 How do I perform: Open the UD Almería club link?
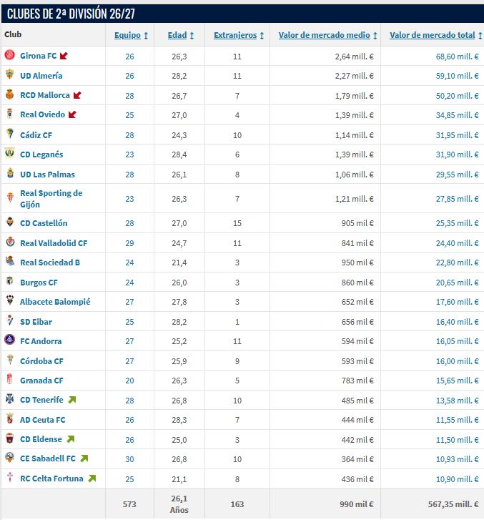[41, 76]
